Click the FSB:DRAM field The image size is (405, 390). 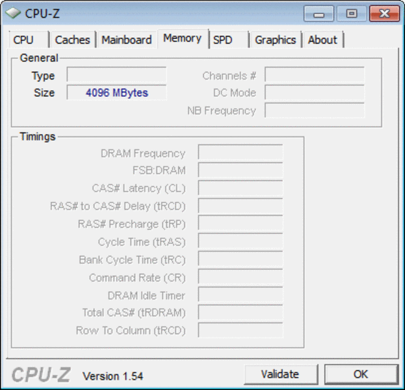(241, 170)
